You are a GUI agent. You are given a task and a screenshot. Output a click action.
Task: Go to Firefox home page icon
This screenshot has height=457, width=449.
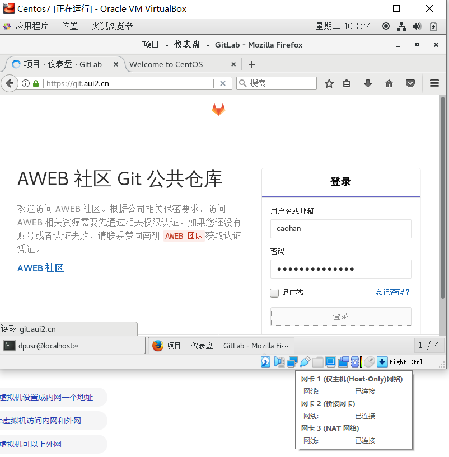[x=389, y=84]
